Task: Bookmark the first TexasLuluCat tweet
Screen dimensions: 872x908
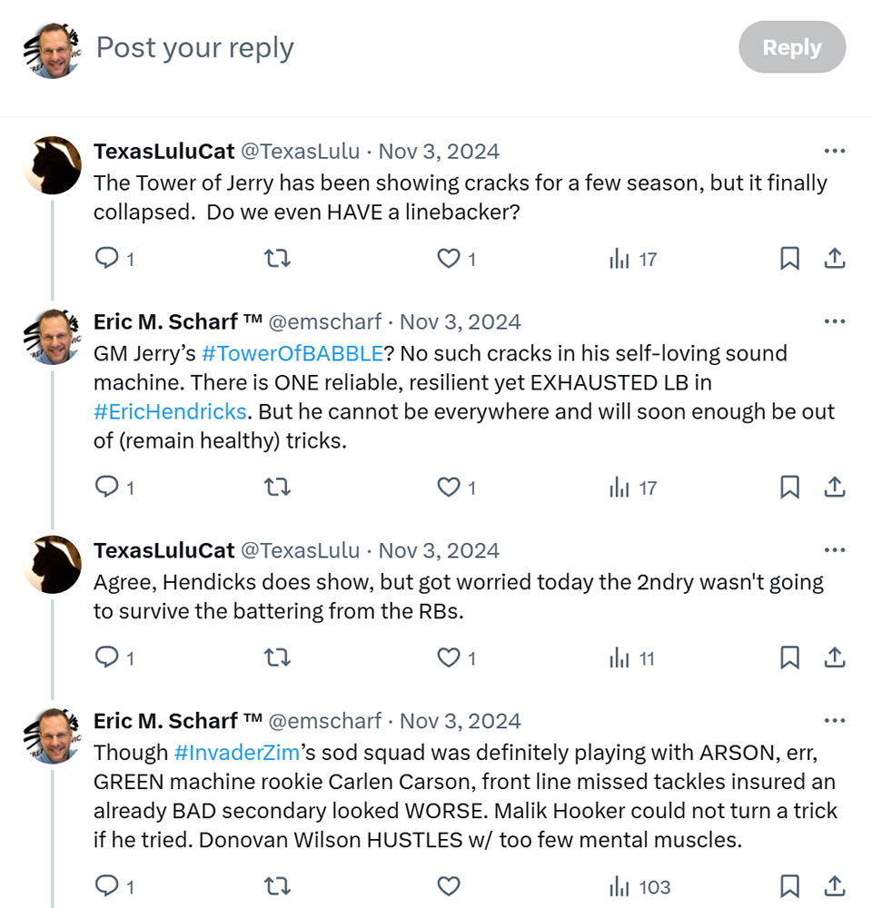Action: (789, 258)
